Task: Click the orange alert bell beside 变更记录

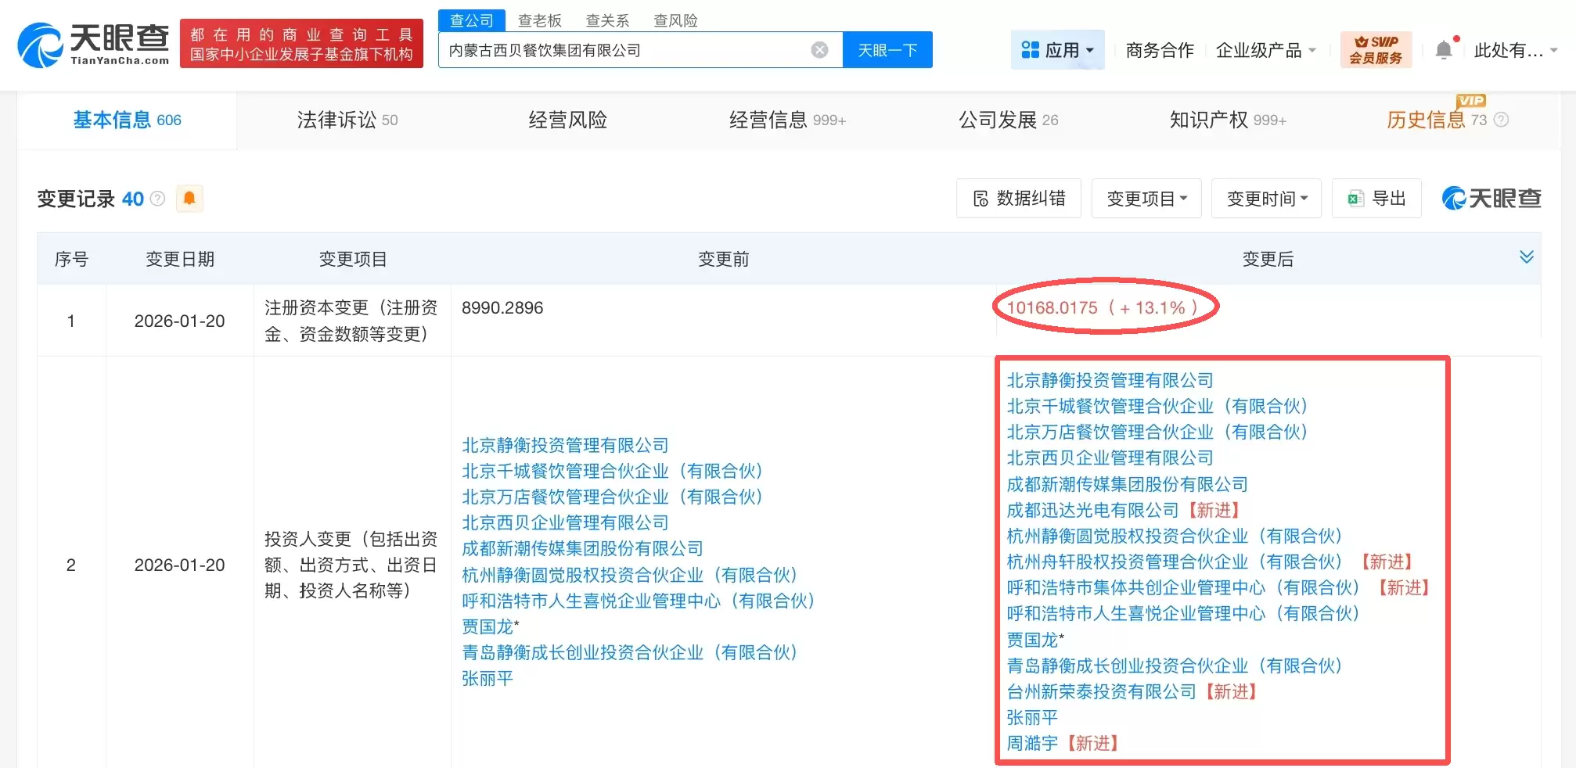Action: coord(189,199)
